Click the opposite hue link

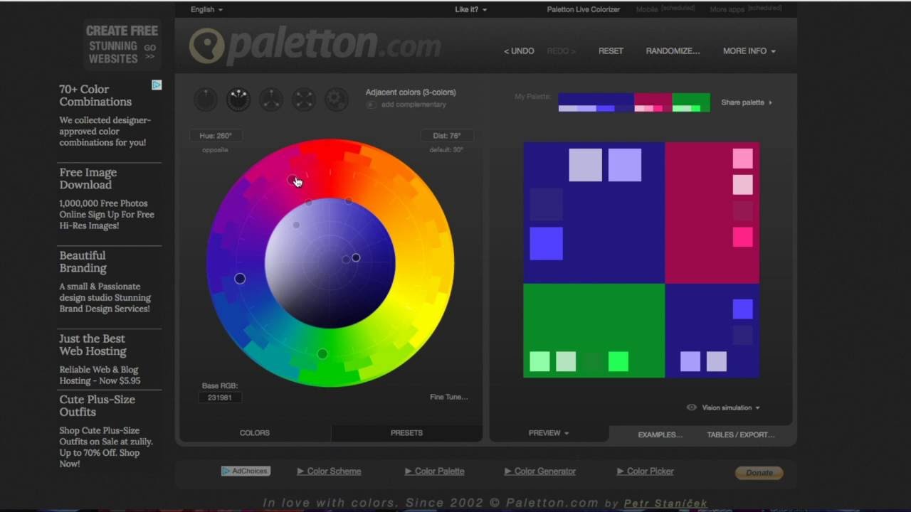(x=215, y=150)
